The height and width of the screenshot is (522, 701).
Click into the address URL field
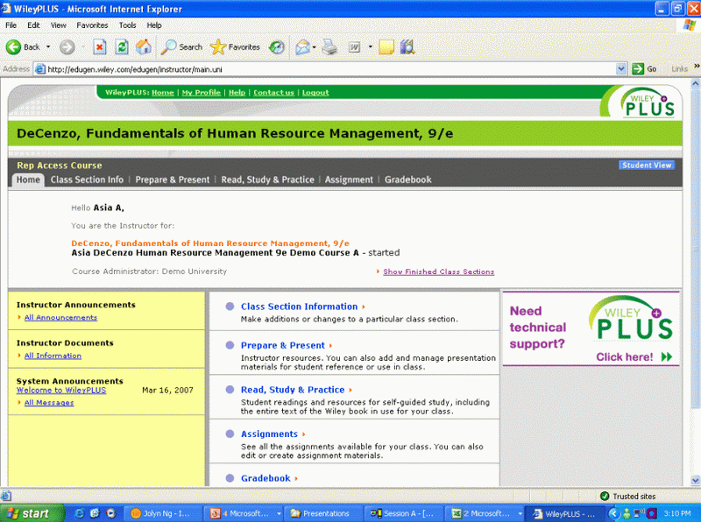[331, 69]
